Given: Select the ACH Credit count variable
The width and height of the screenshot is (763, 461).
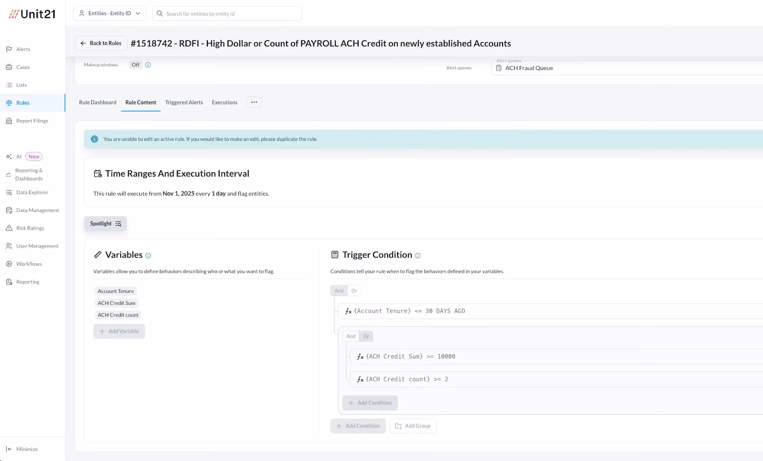Looking at the screenshot, I should pyautogui.click(x=118, y=315).
